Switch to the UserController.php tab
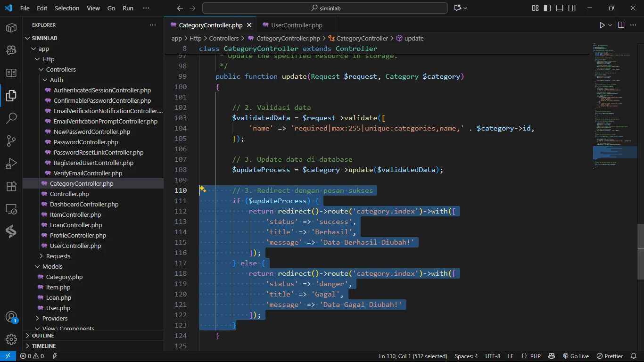The width and height of the screenshot is (644, 362). tap(297, 25)
